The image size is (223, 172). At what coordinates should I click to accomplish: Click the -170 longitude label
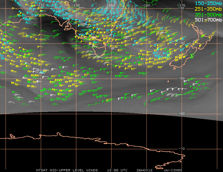[x=181, y=5]
